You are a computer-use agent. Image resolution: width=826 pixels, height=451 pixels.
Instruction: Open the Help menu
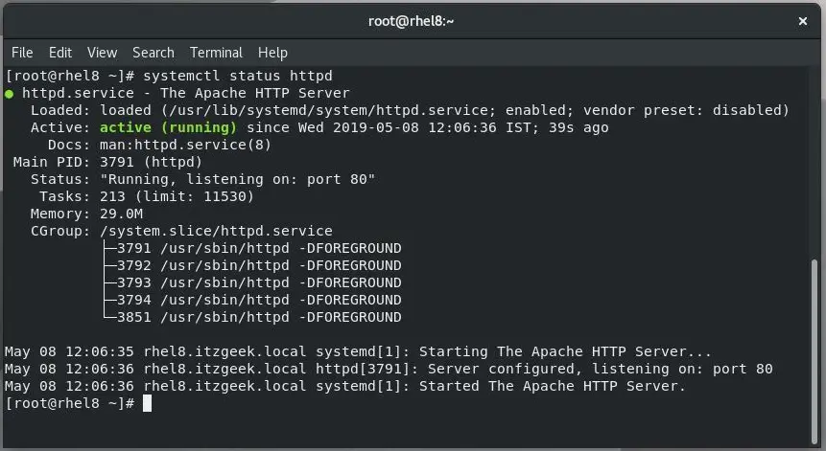click(x=272, y=53)
